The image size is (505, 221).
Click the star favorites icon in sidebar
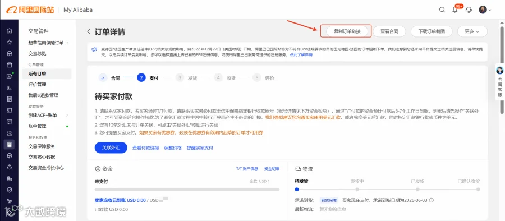tap(10, 42)
